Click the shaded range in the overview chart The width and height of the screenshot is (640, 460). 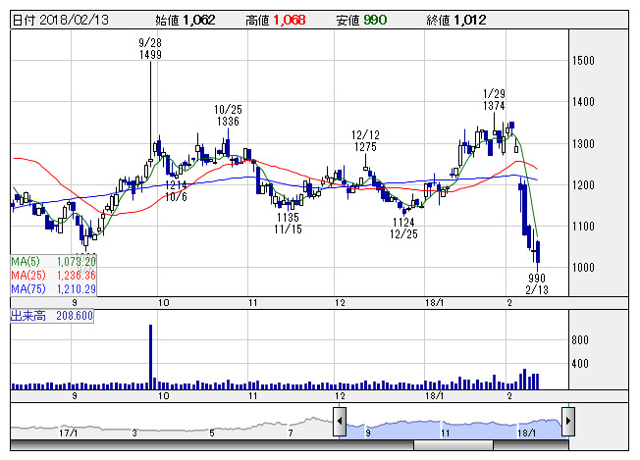453,429
